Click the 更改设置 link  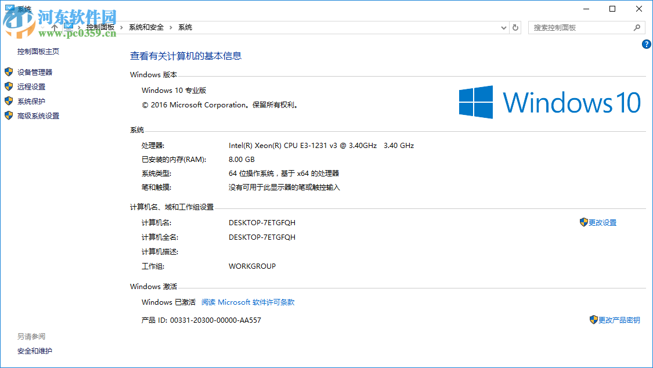603,222
